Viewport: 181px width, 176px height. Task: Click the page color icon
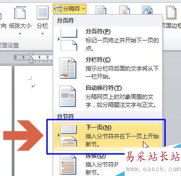147,10
